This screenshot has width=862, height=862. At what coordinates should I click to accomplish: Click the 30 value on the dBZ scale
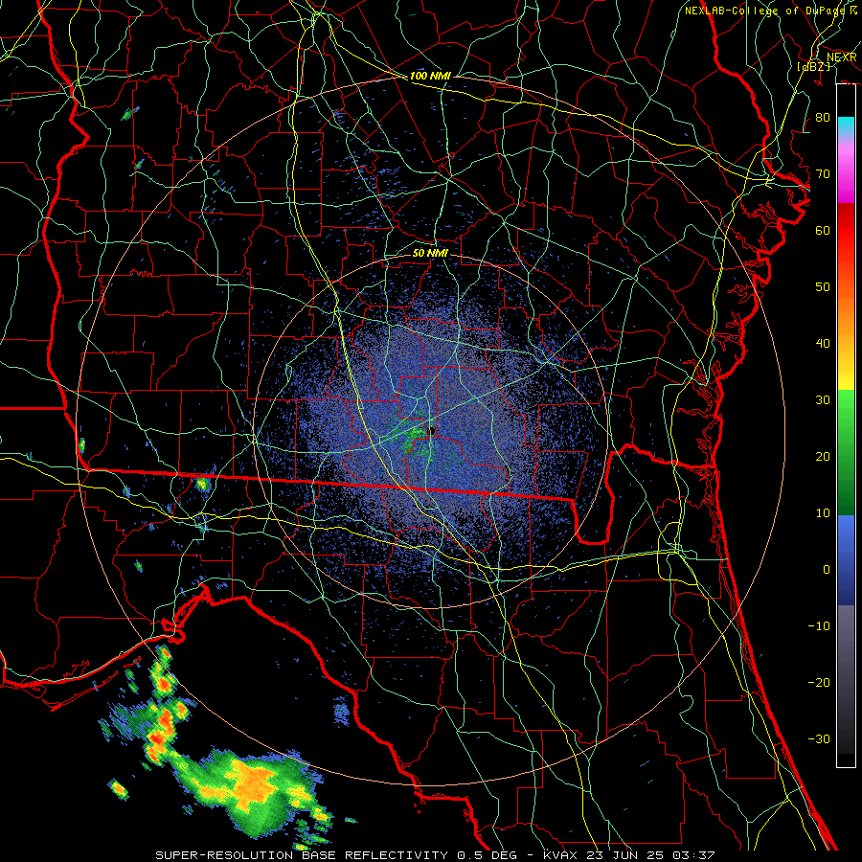coord(823,400)
